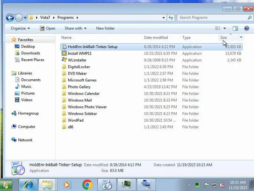The height and width of the screenshot is (191, 254).
Task: Click the Open toolbar button
Action: click(x=47, y=28)
